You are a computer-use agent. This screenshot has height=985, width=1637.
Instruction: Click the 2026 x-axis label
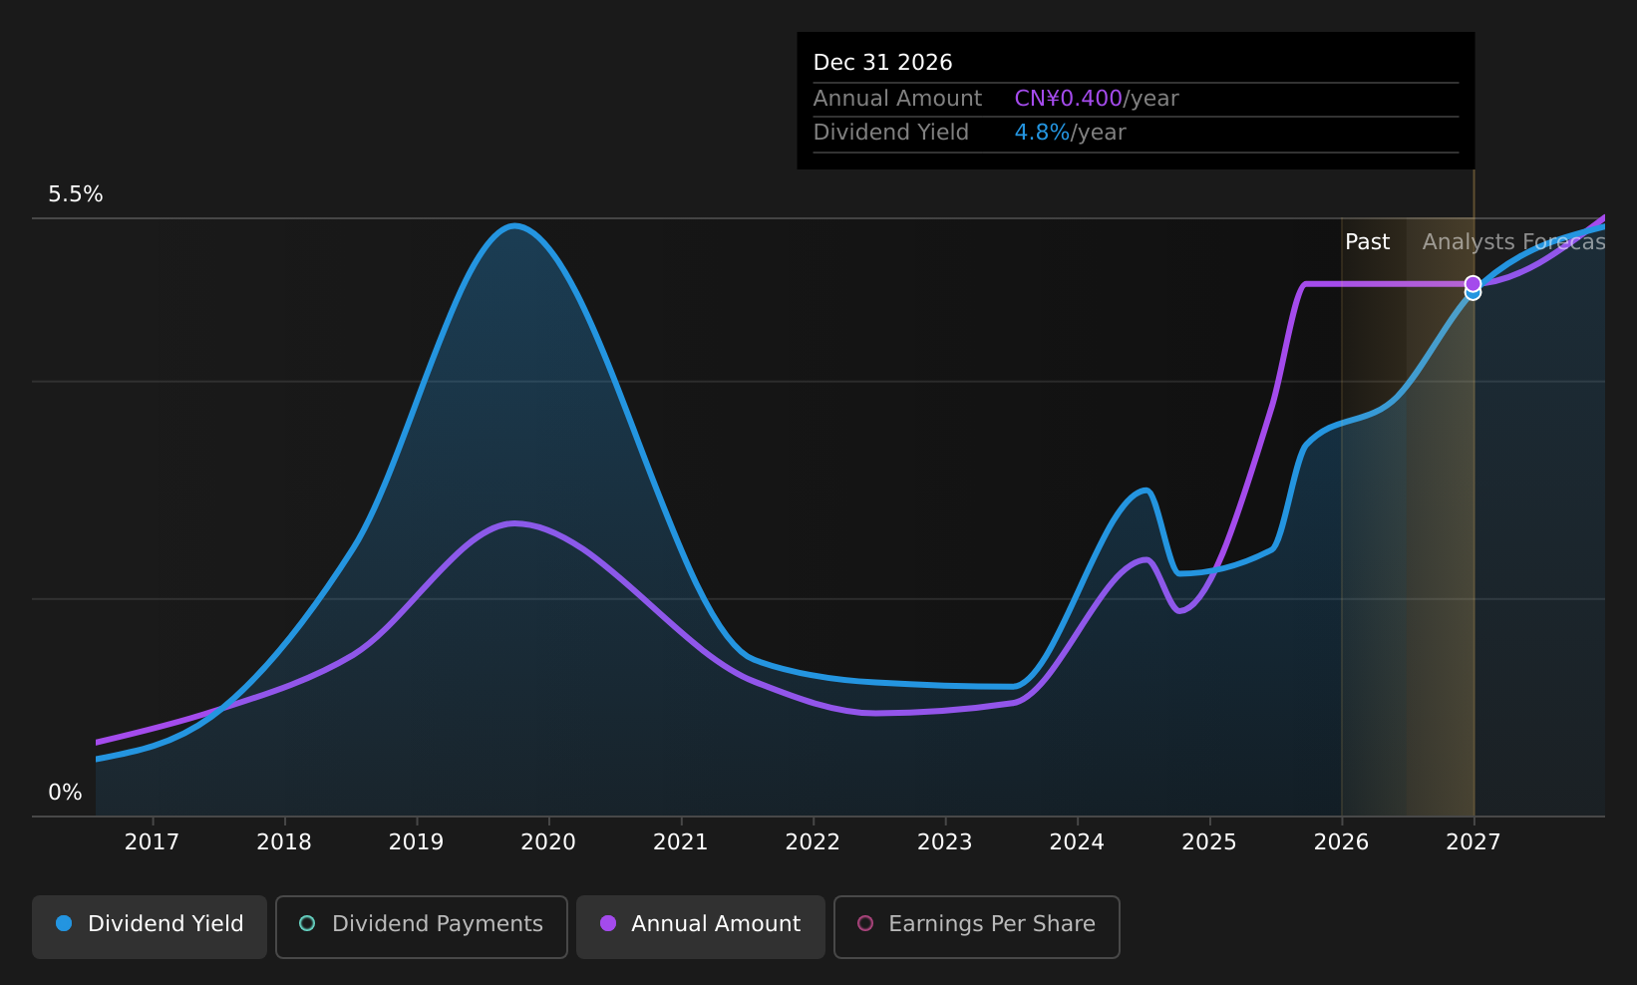(1341, 842)
